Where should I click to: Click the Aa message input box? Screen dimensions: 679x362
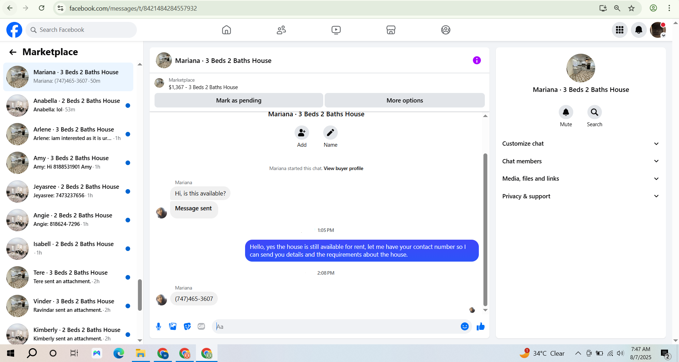click(336, 327)
